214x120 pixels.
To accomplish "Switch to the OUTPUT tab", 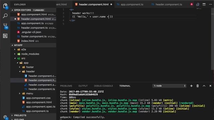I will 83,86.
